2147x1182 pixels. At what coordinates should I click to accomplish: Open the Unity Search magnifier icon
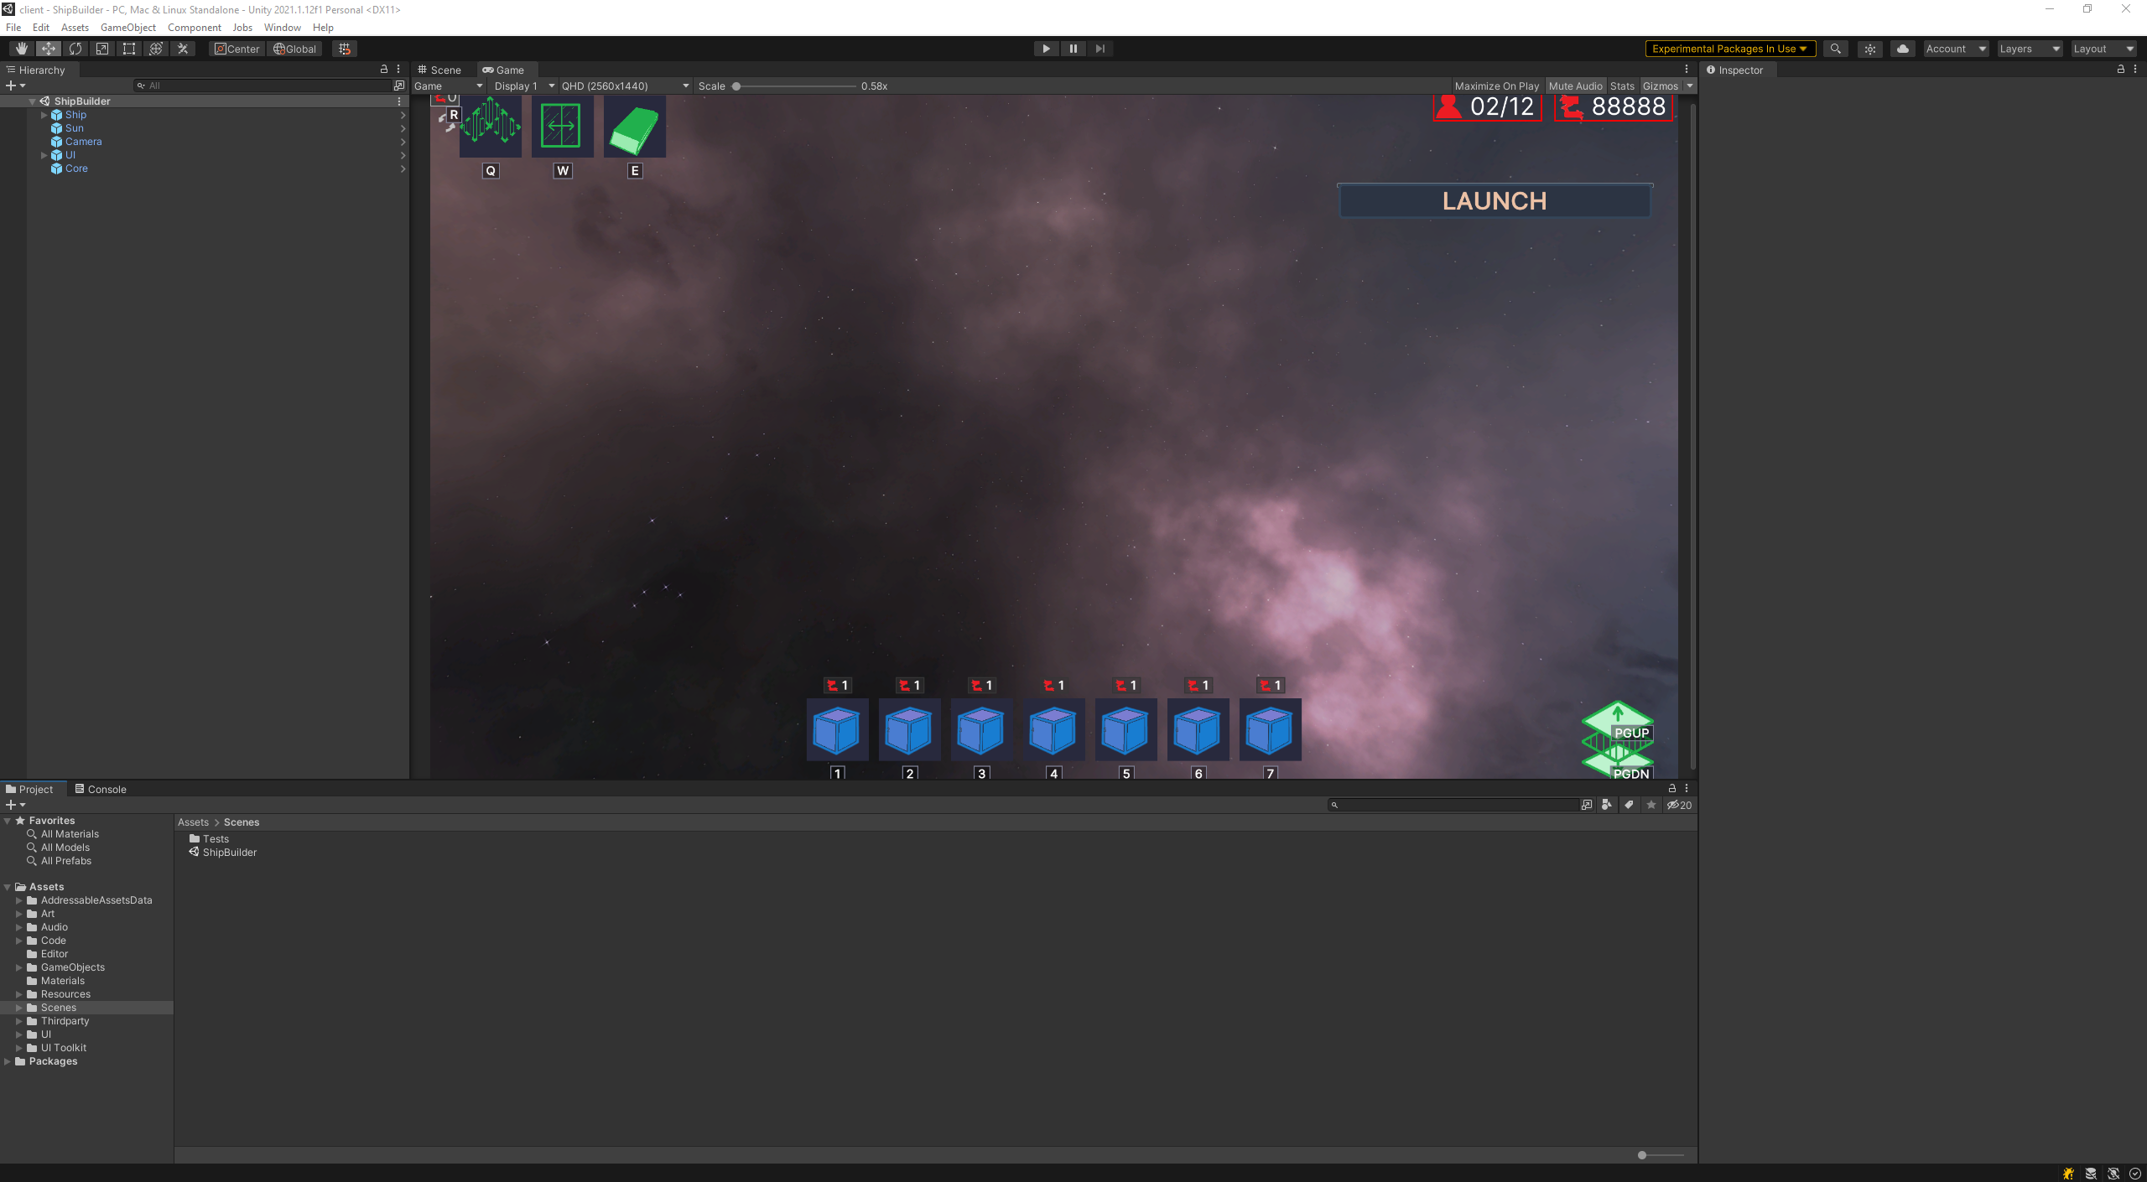(x=1836, y=49)
